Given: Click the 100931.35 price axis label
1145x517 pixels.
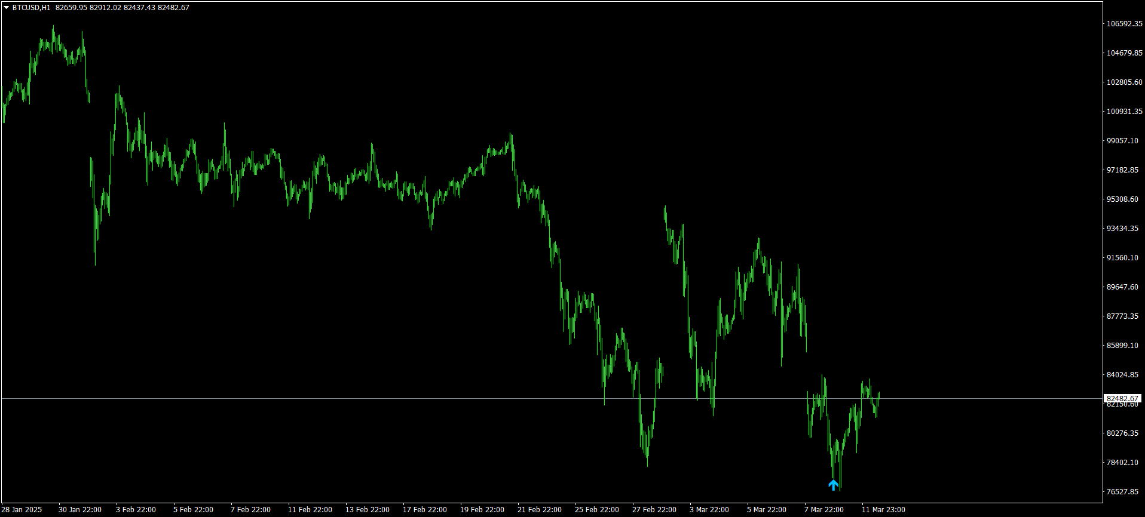Looking at the screenshot, I should click(1125, 112).
